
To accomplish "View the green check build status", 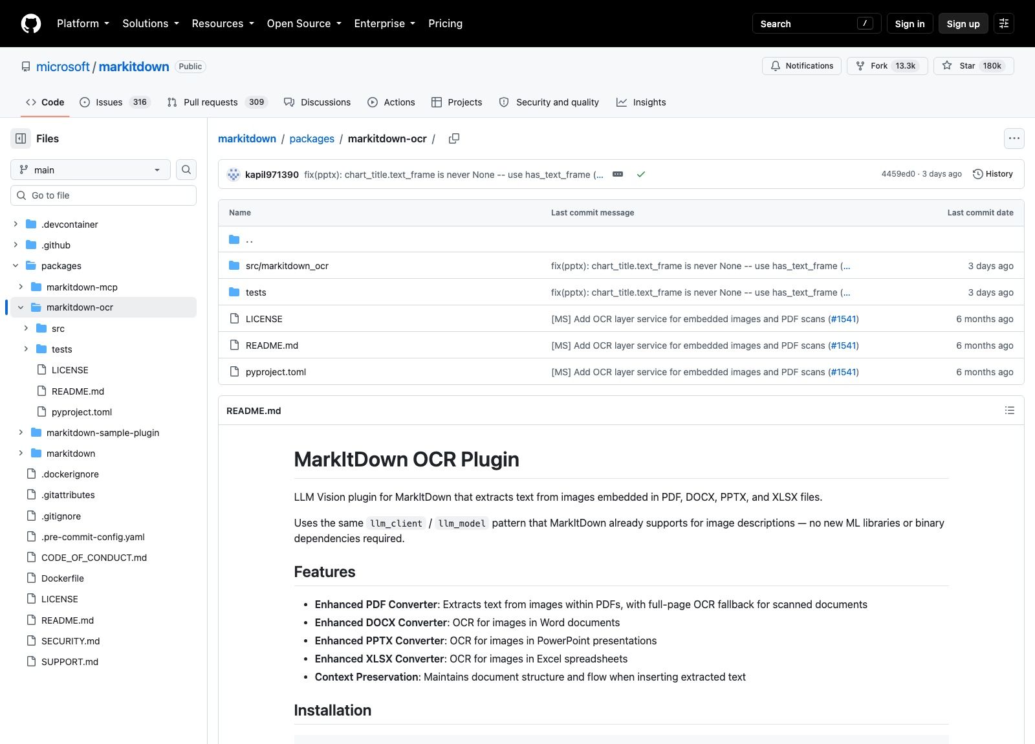I will 641,174.
